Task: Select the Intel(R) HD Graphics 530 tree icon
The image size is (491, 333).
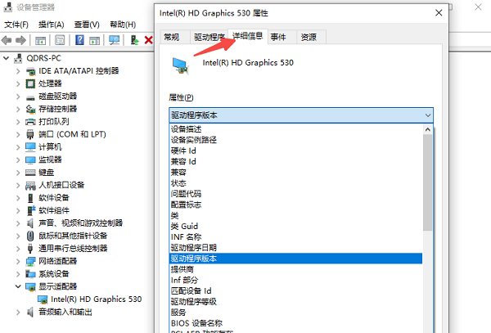Action: pyautogui.click(x=43, y=299)
